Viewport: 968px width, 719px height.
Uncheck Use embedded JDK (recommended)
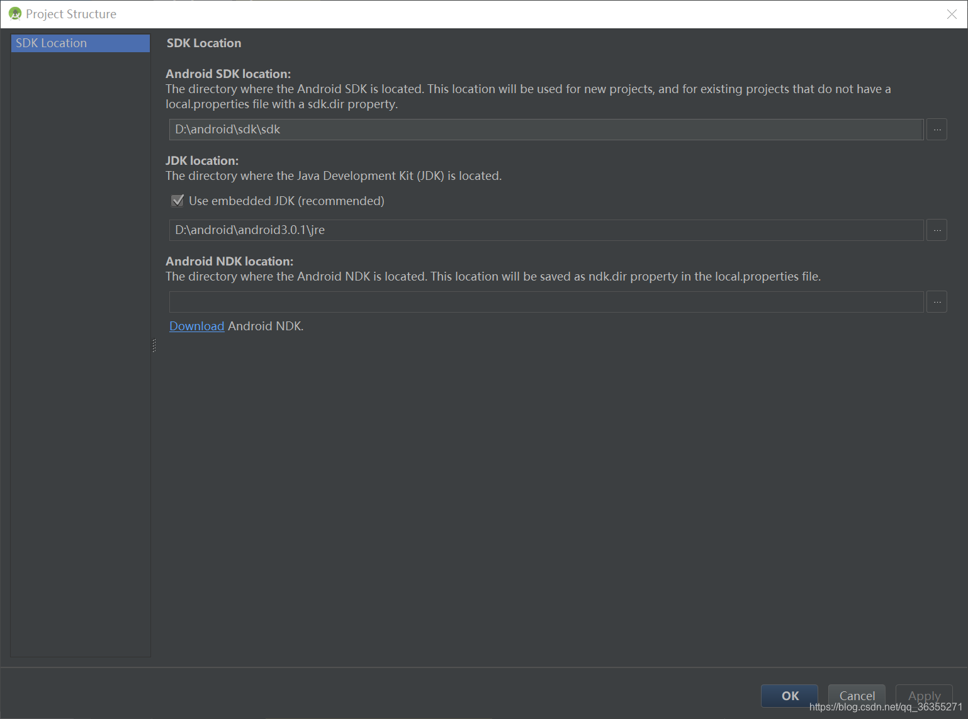[177, 201]
